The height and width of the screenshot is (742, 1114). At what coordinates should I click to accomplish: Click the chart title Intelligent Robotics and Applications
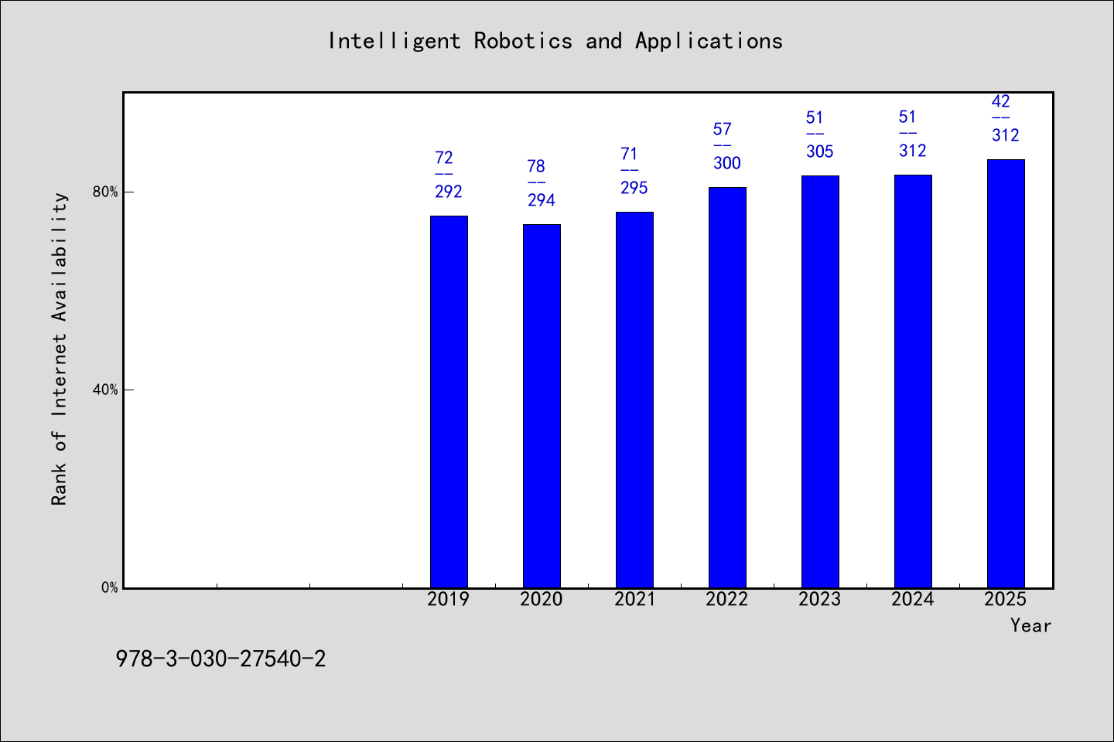555,41
